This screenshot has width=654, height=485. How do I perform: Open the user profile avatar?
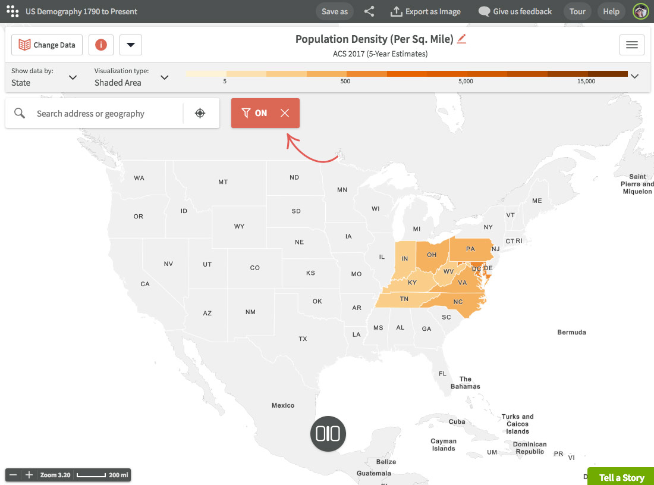(641, 11)
